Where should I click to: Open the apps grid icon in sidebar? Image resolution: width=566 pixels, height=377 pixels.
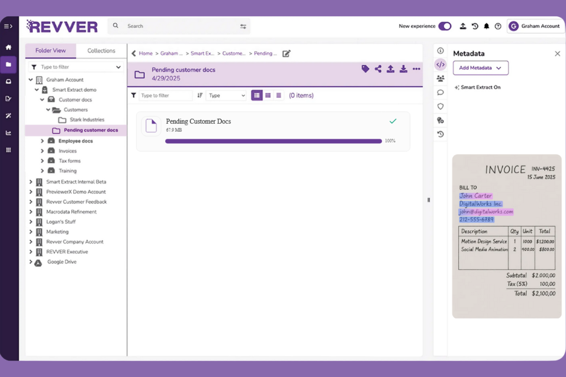pos(8,150)
